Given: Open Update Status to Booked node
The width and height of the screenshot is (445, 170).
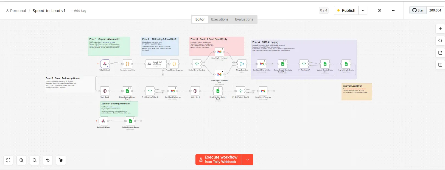Looking at the screenshot, I should pyautogui.click(x=130, y=121).
